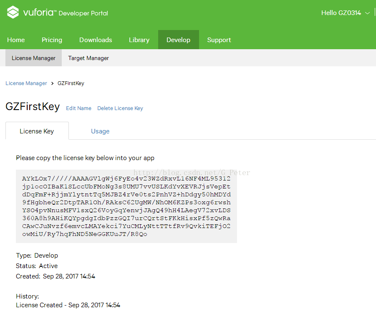Open the Library menu item
Image resolution: width=376 pixels, height=336 pixels.
(139, 40)
